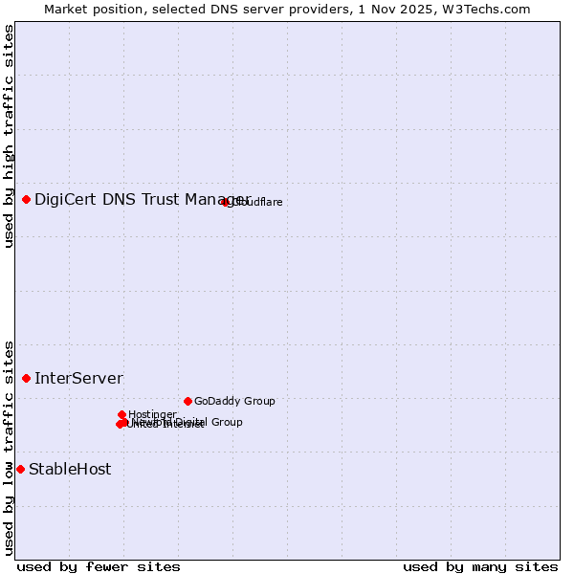The image size is (574, 574).
Task: Click the Hostinger red data point
Action: point(122,414)
